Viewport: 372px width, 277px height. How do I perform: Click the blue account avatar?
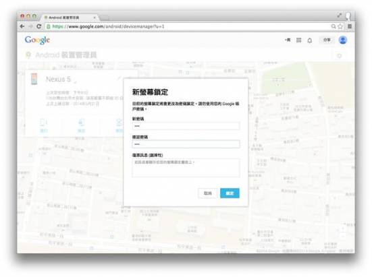tap(342, 40)
